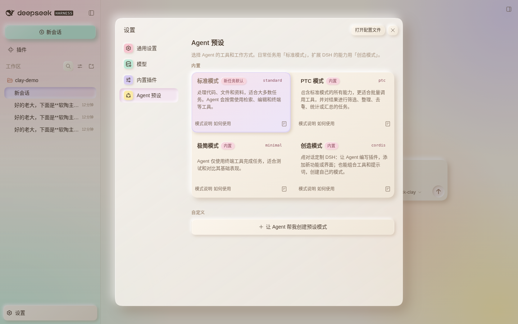Click the HARNESS label badge
518x324 pixels.
pos(64,13)
